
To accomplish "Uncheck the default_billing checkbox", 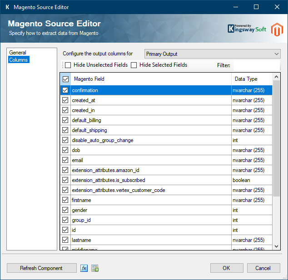I will click(65, 120).
